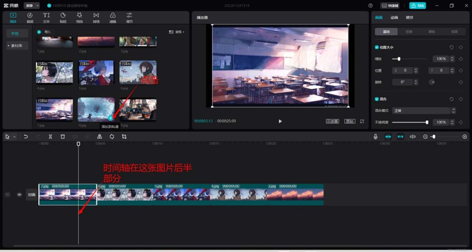
Task: Open the 文本 text panel
Action: pyautogui.click(x=46, y=17)
